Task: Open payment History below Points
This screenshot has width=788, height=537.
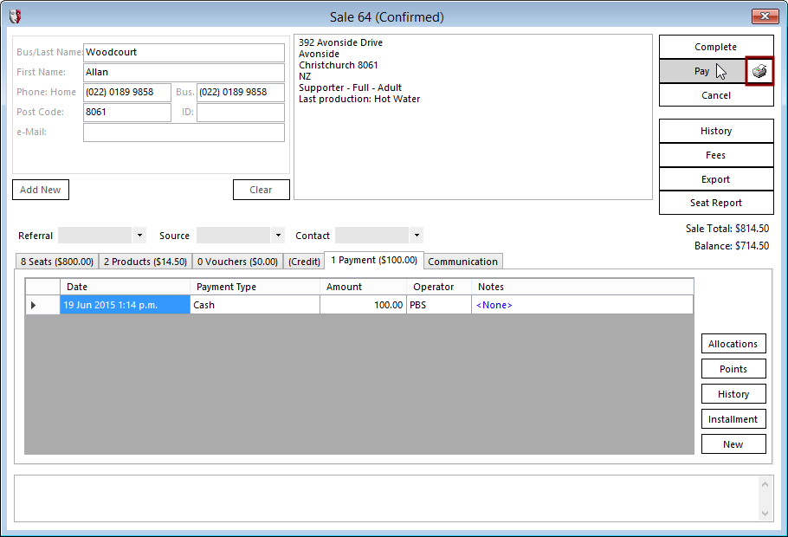Action: (733, 394)
